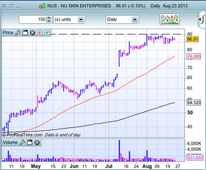Click the Aug 23 2013 date text
This screenshot has height=170, width=206.
tap(175, 6)
